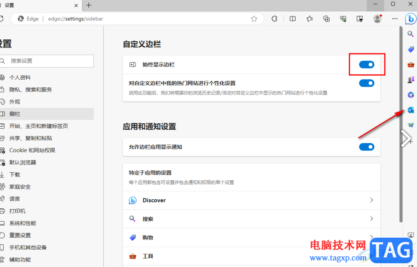Open Browser essentials heart icon
Viewport: 417px width, 267px height.
pyautogui.click(x=343, y=19)
